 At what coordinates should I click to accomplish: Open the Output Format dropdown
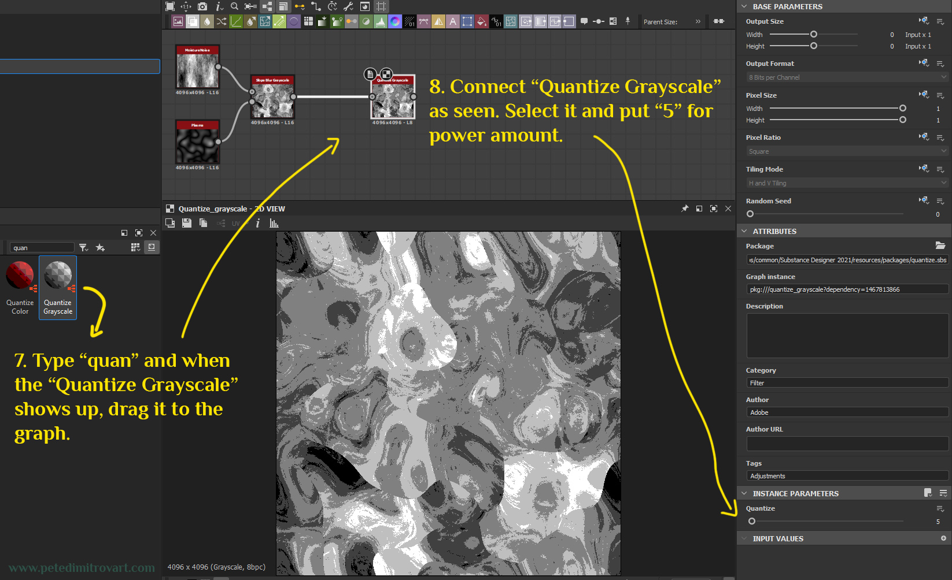847,77
